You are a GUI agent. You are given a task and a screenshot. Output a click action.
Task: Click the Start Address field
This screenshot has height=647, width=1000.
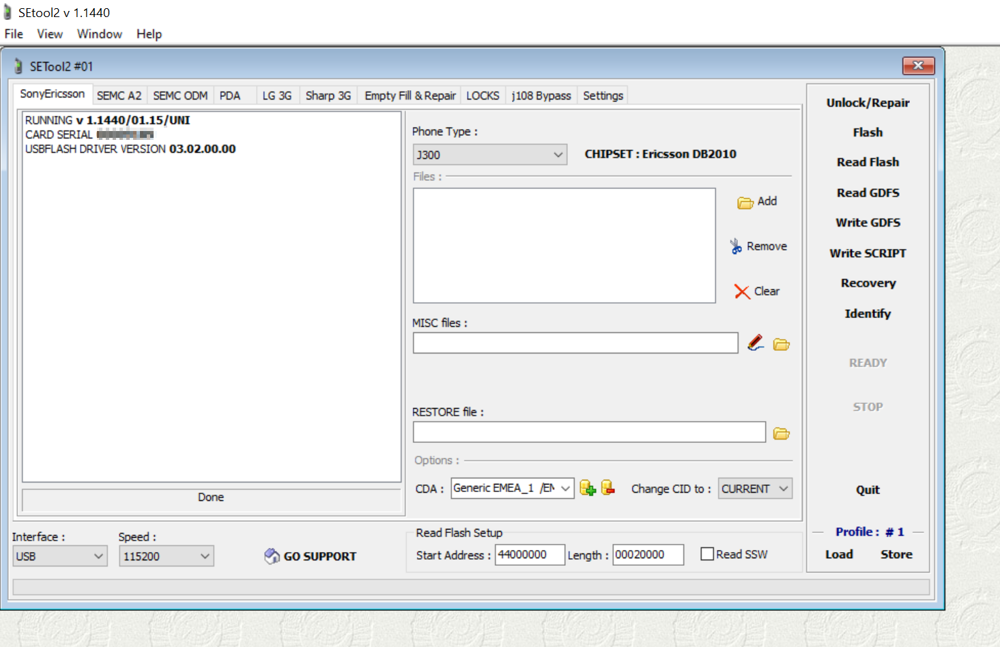click(530, 555)
